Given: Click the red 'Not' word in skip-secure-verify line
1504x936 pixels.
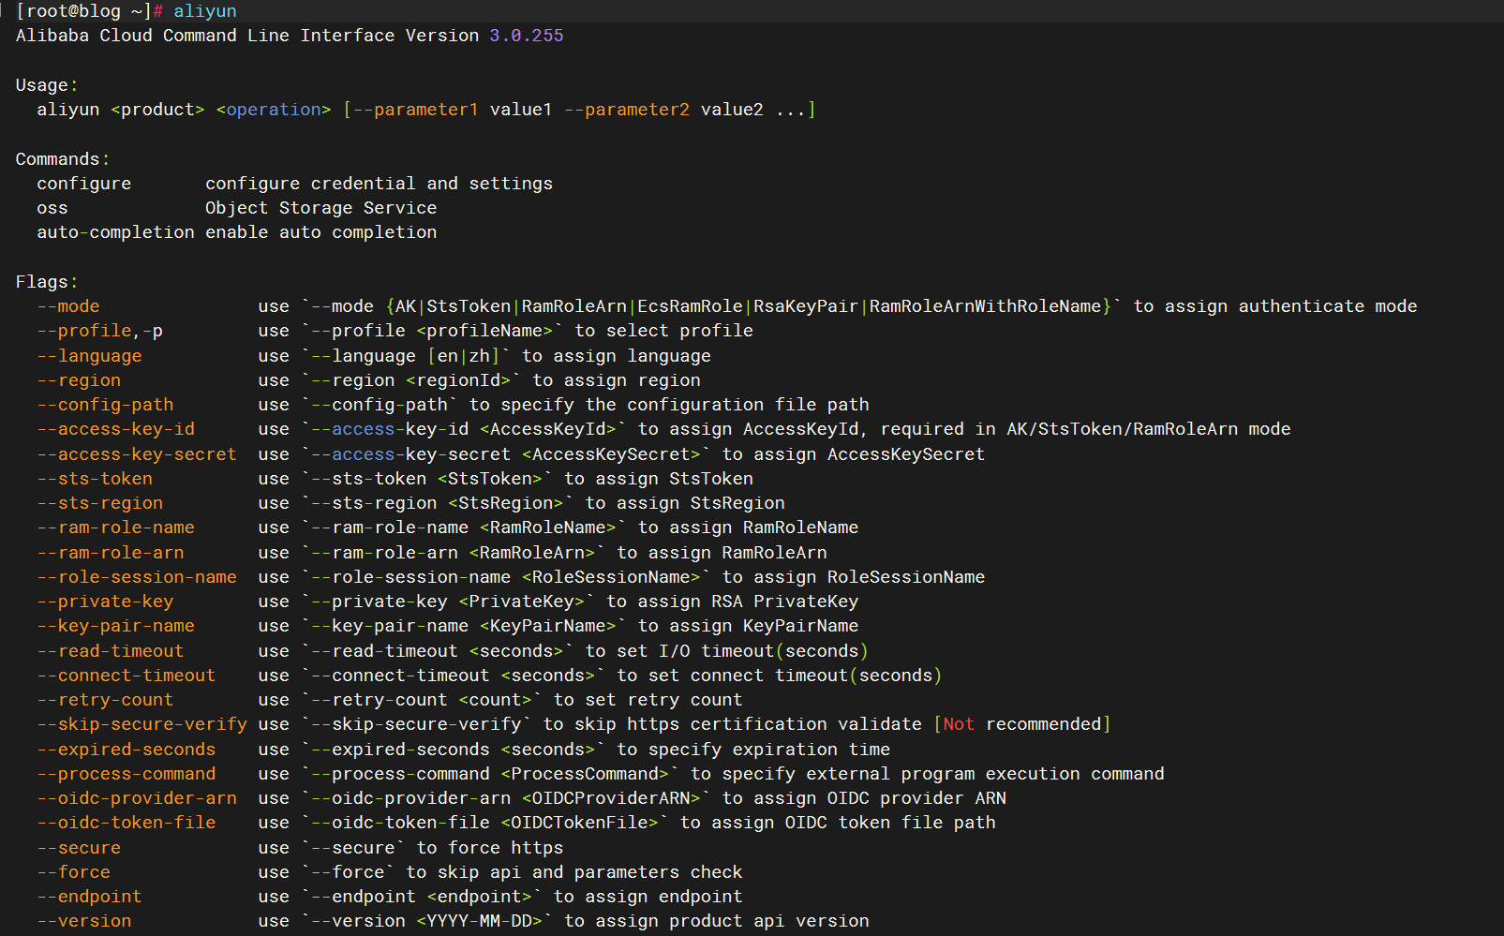Looking at the screenshot, I should point(959,724).
